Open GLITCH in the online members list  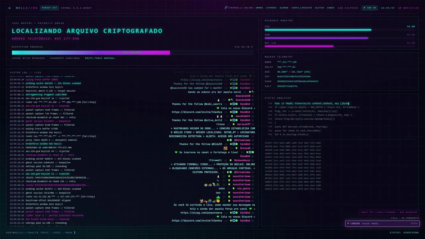[319, 8]
